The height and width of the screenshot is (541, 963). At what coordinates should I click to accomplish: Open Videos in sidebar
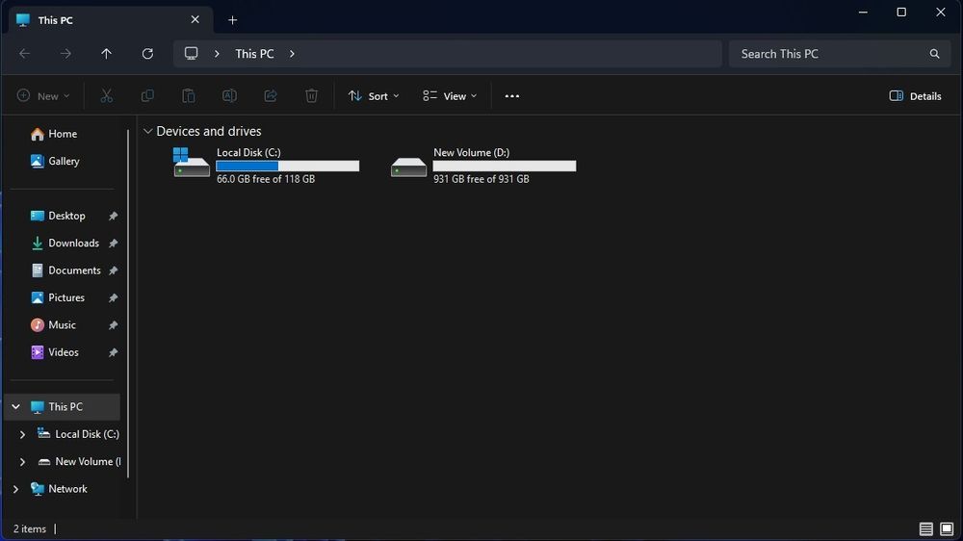pos(55,352)
